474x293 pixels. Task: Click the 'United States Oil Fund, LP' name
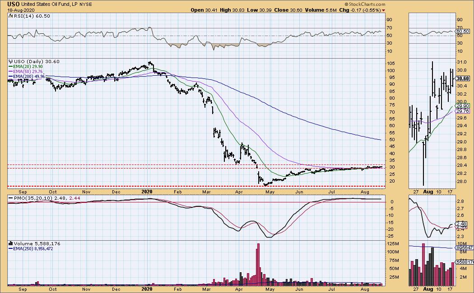coord(50,5)
